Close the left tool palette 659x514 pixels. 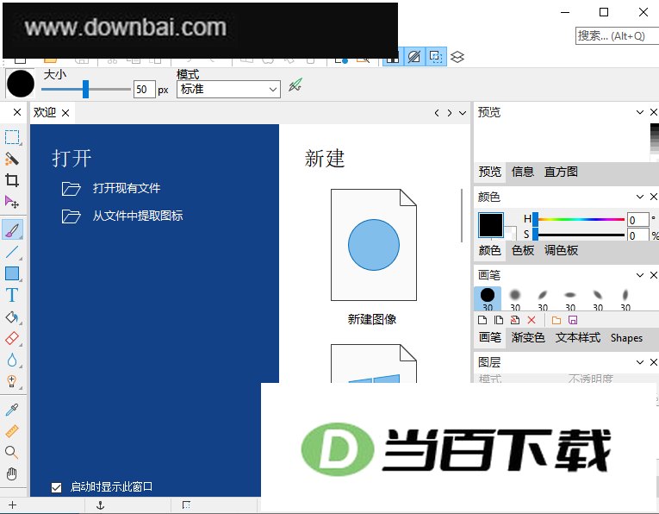click(x=17, y=112)
